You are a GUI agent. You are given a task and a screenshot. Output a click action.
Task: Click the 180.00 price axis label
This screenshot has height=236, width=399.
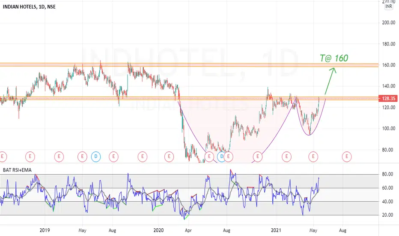pos(389,44)
